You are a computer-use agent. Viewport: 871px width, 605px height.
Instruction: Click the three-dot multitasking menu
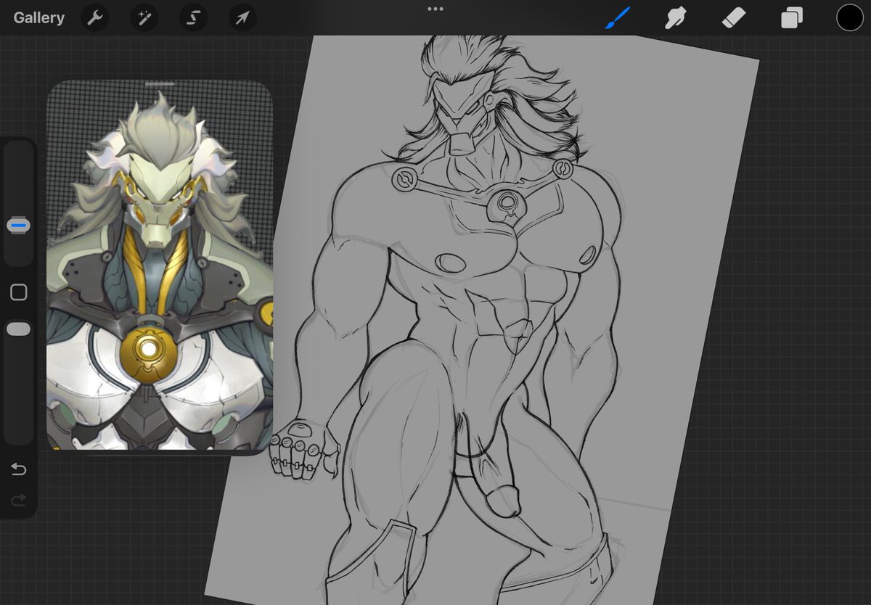pyautogui.click(x=435, y=9)
